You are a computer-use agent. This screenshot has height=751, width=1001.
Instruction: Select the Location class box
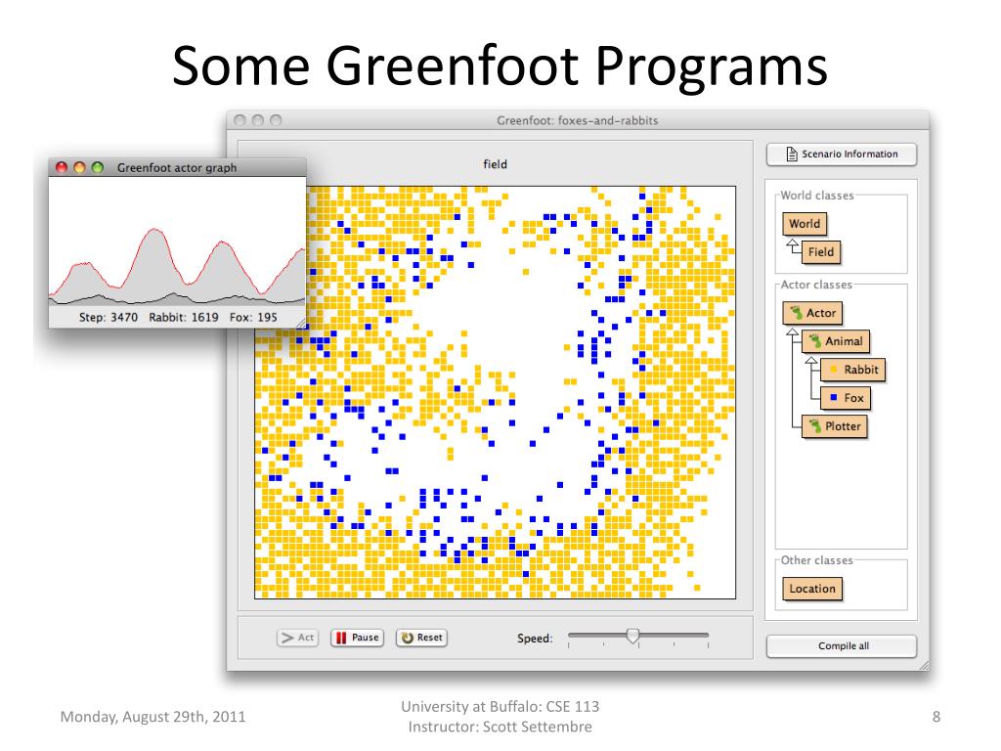(812, 589)
